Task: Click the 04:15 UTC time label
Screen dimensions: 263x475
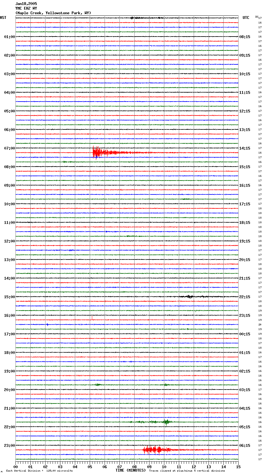Action: (x=245, y=408)
